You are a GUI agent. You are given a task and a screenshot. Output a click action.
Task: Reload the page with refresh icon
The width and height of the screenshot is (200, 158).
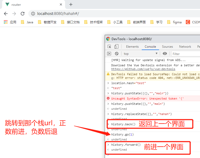tap(23, 14)
